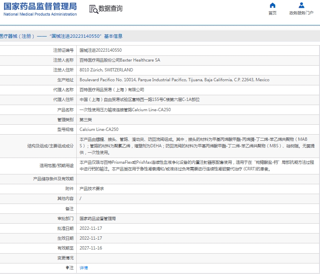Select the 产品技术要求 attachment value

pyautogui.click(x=91, y=189)
